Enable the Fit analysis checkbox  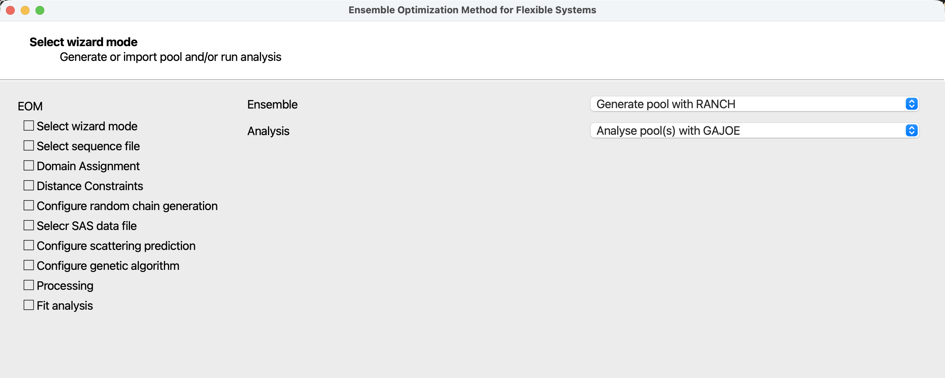click(x=29, y=305)
